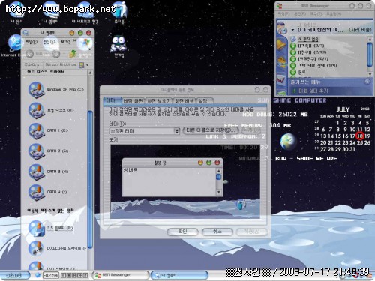This screenshot has width=375, height=281.
Task: Collapse the frequently used menu section in Messenger
Action: point(367,82)
